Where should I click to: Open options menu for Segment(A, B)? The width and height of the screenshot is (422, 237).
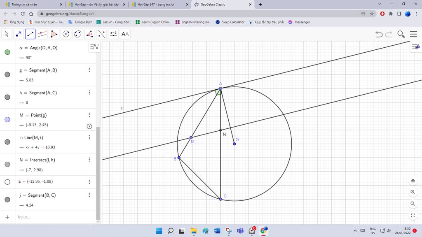89,70
